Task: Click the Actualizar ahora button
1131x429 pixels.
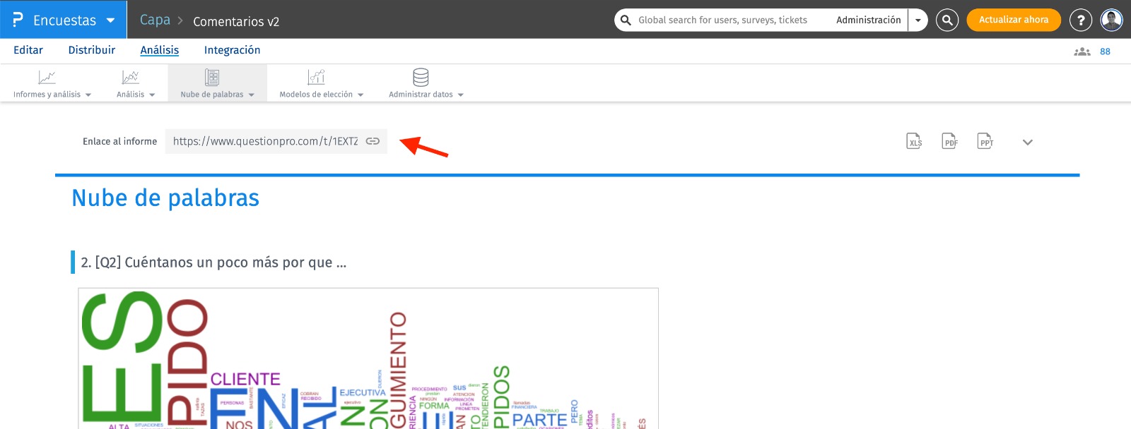Action: pos(1013,20)
